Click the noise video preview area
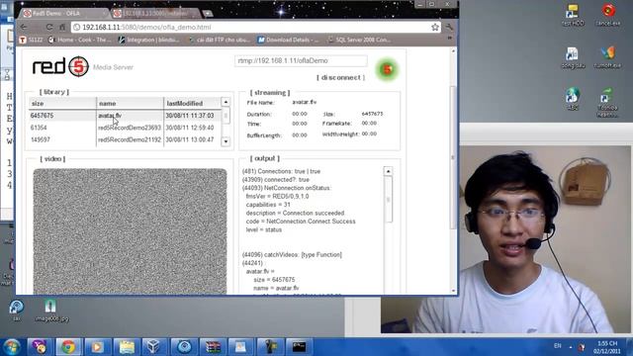 click(x=130, y=231)
